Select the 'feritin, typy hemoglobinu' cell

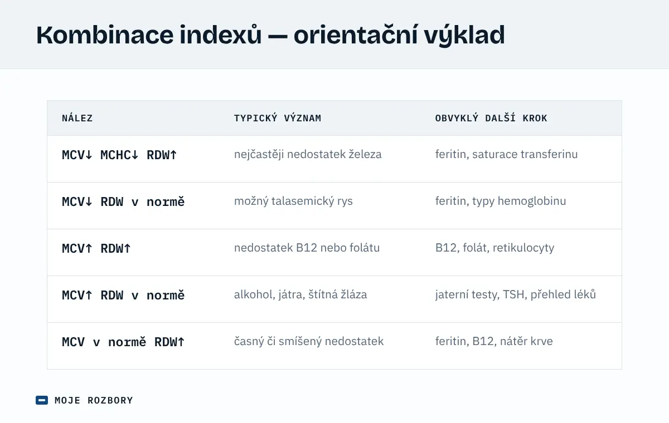point(521,206)
